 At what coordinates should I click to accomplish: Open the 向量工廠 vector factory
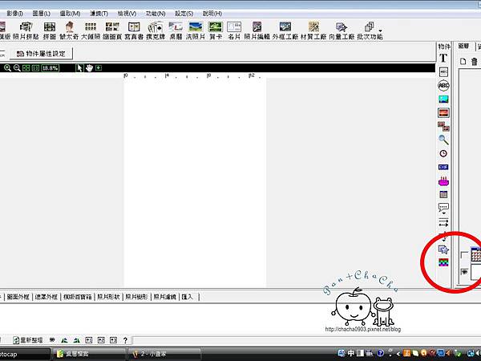click(342, 30)
